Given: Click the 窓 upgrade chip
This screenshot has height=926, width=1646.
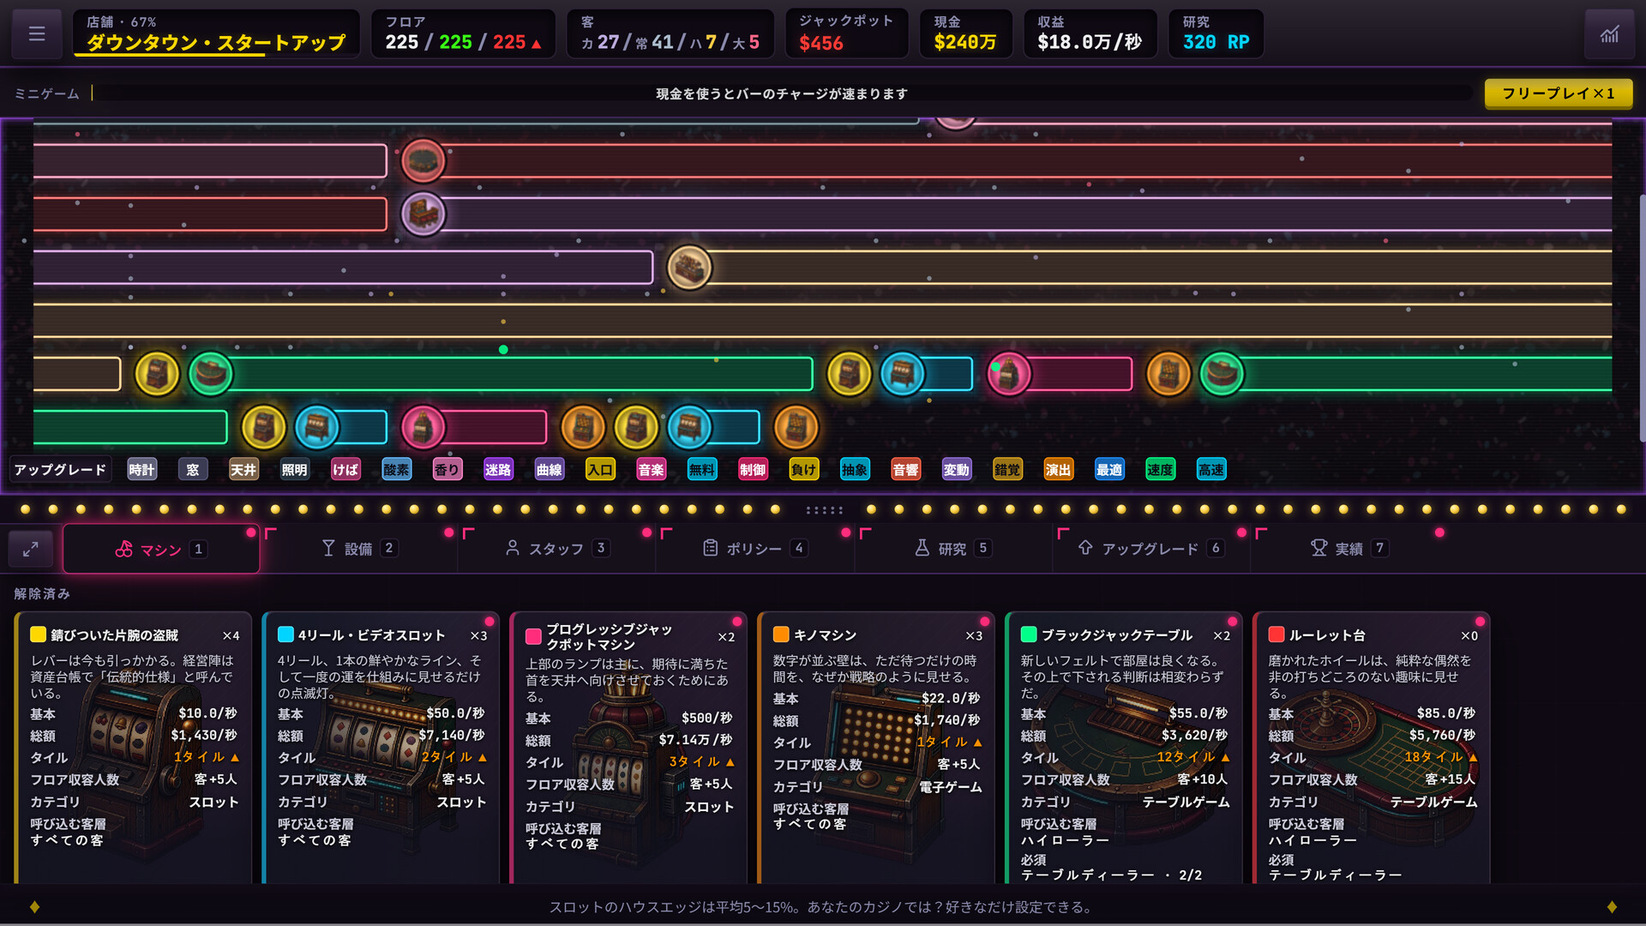Looking at the screenshot, I should tap(193, 469).
